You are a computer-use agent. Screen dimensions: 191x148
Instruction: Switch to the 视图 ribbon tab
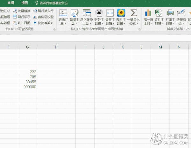click(x=25, y=3)
